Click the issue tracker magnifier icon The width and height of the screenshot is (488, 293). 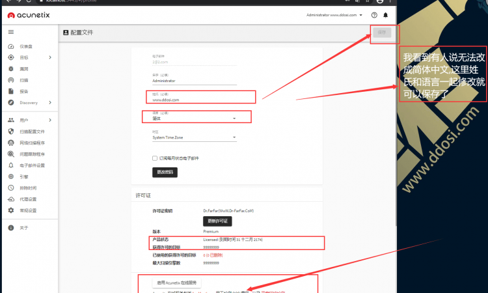(11, 154)
